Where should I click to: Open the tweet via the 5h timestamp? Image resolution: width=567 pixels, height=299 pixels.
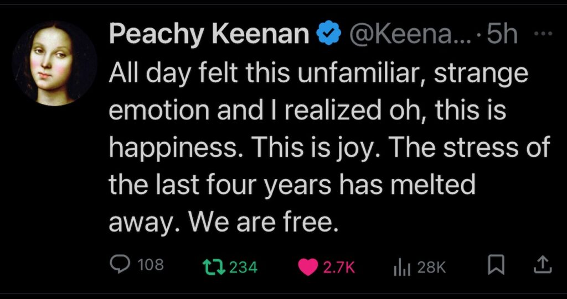coord(501,35)
